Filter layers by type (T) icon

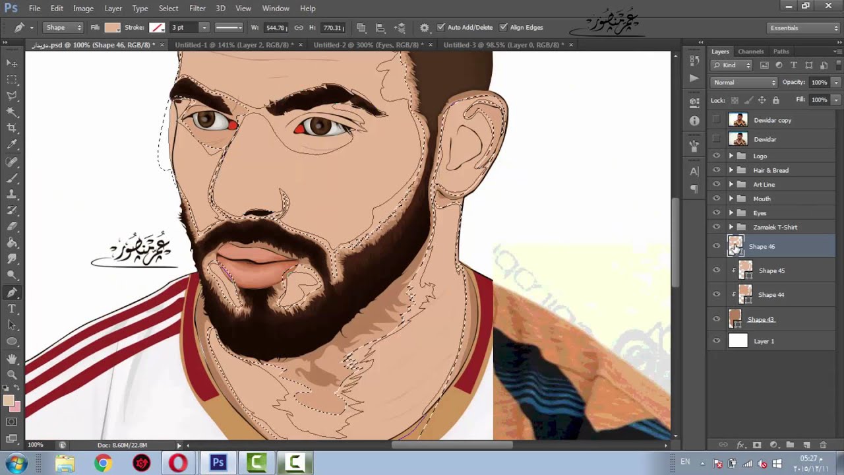[793, 65]
